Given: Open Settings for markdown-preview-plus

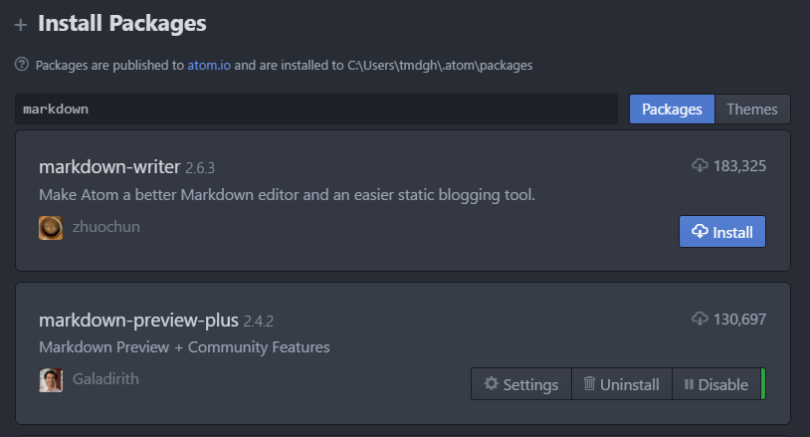Looking at the screenshot, I should tap(521, 384).
